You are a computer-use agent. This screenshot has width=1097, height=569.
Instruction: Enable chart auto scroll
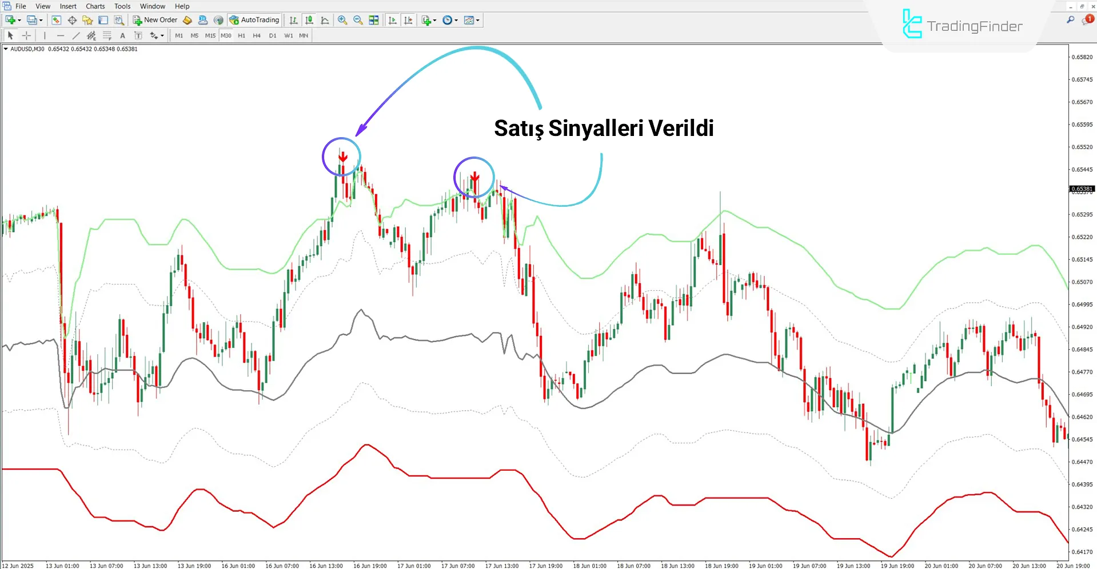click(392, 20)
